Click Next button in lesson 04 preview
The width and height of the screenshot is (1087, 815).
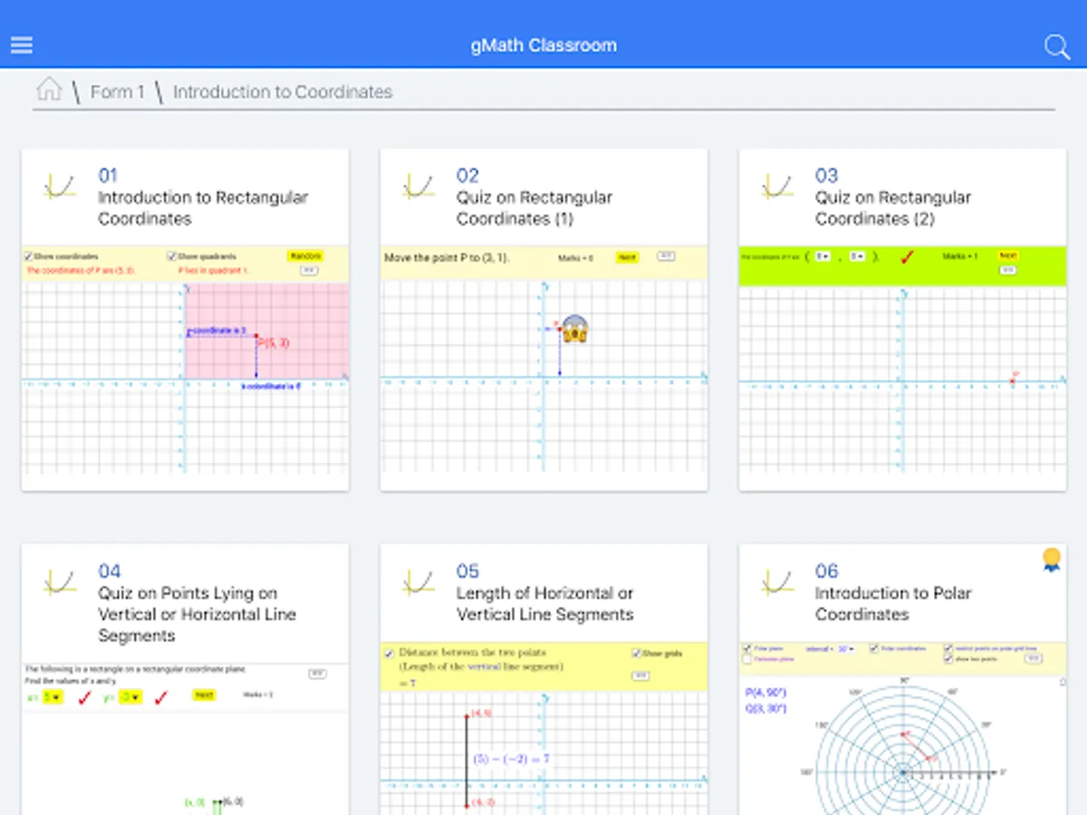204,695
